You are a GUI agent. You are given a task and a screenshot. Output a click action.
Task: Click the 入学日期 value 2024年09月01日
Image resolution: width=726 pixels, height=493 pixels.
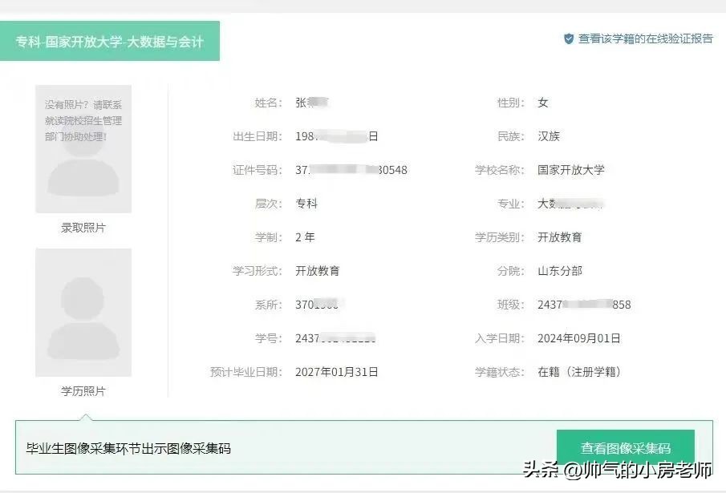[x=579, y=338]
